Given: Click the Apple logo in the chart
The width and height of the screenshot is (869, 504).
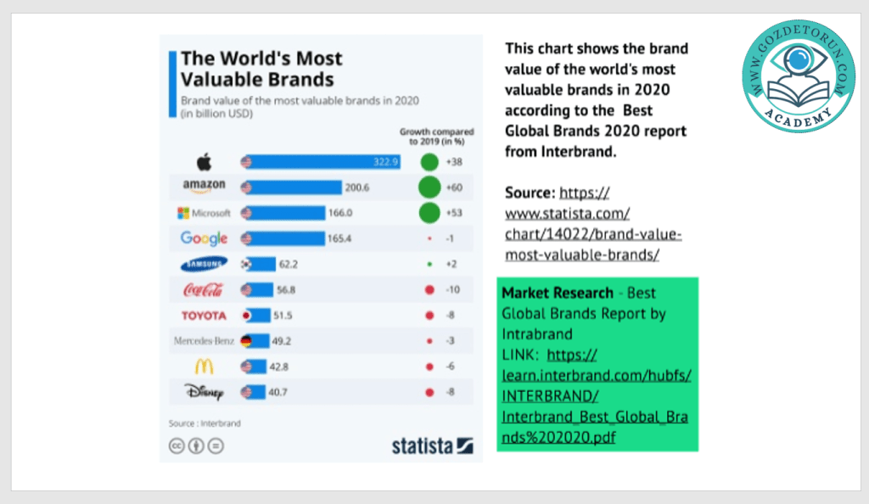Looking at the screenshot, I should [x=205, y=161].
